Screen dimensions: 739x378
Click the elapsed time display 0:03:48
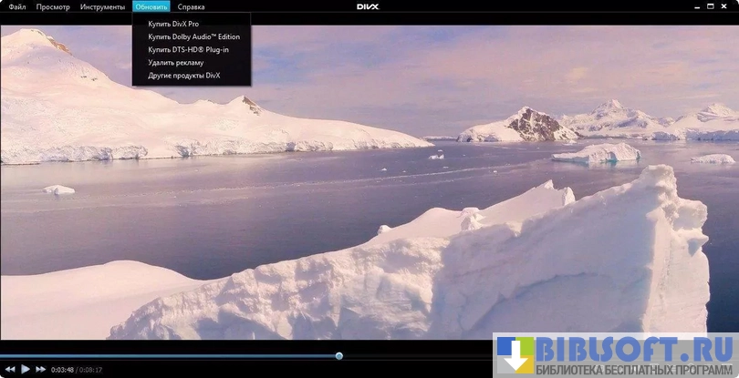click(62, 370)
